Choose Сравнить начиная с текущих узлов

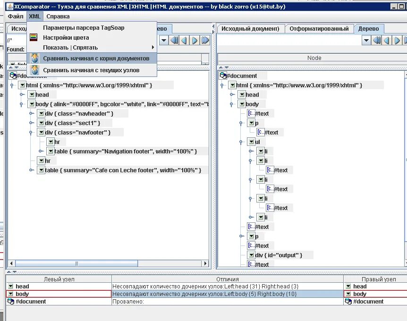91,70
